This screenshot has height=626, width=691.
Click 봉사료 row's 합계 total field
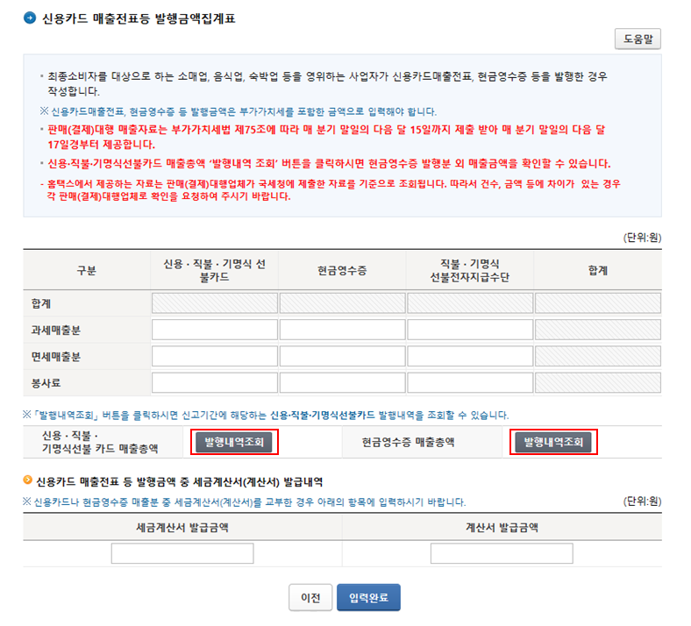point(598,383)
